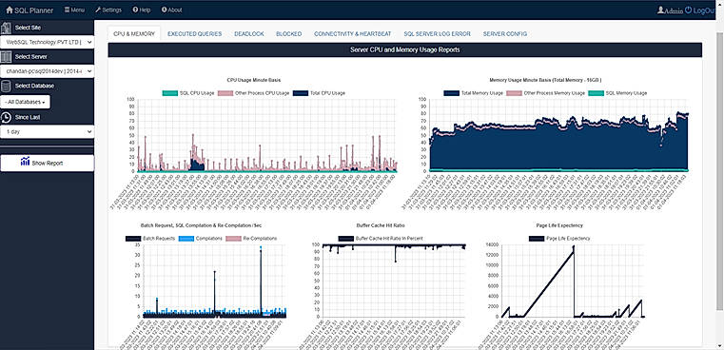Click 'Page Life Expectancy' chart title

[559, 225]
